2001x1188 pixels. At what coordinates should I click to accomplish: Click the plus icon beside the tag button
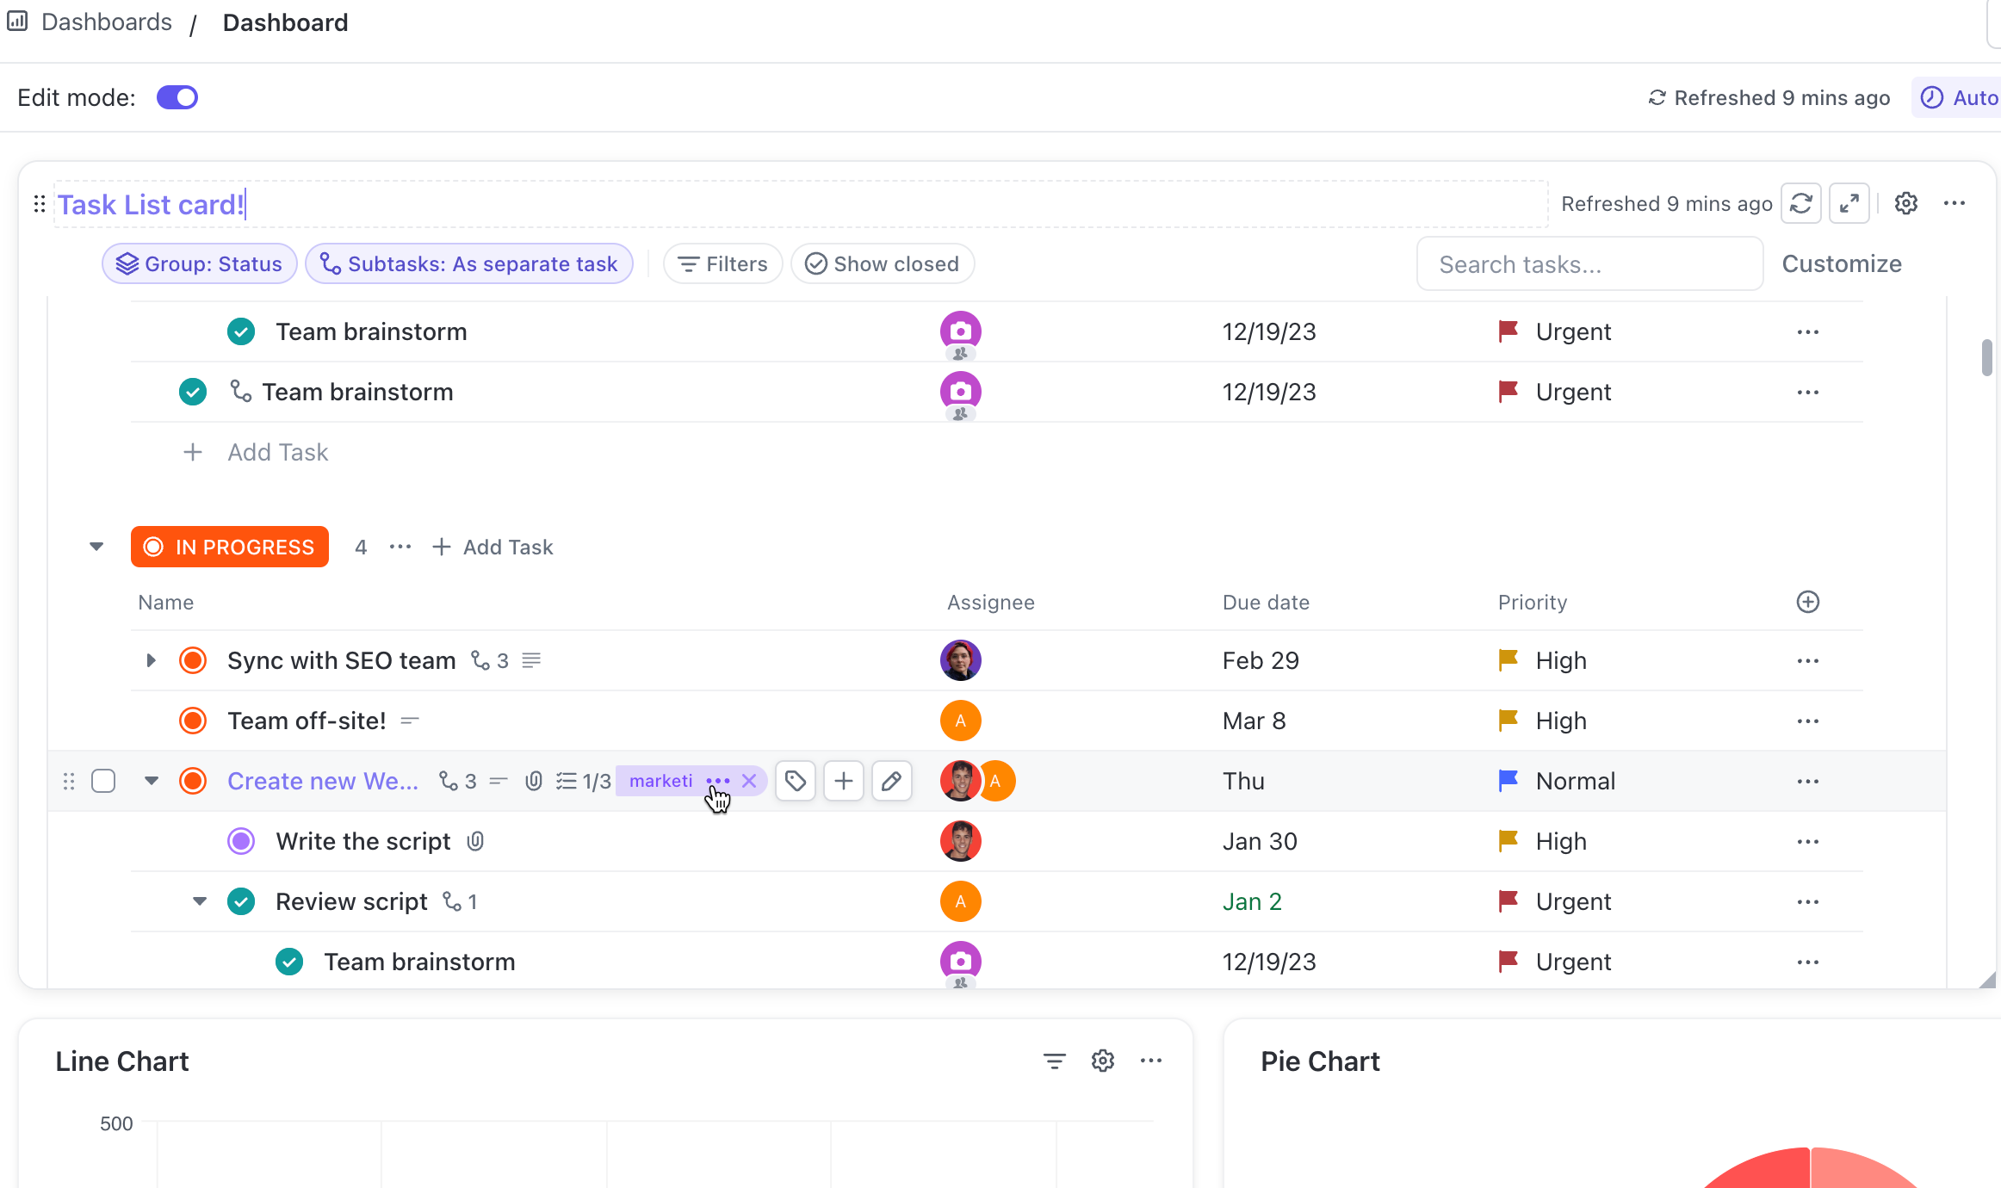pos(843,781)
